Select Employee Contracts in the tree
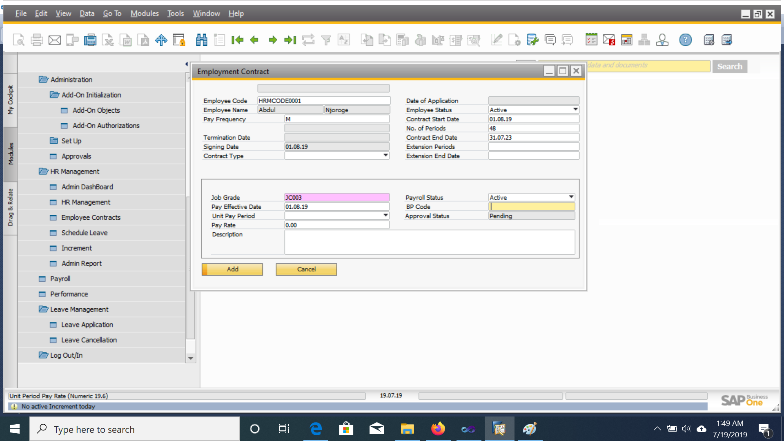Screen dimensions: 784x441 (91, 217)
